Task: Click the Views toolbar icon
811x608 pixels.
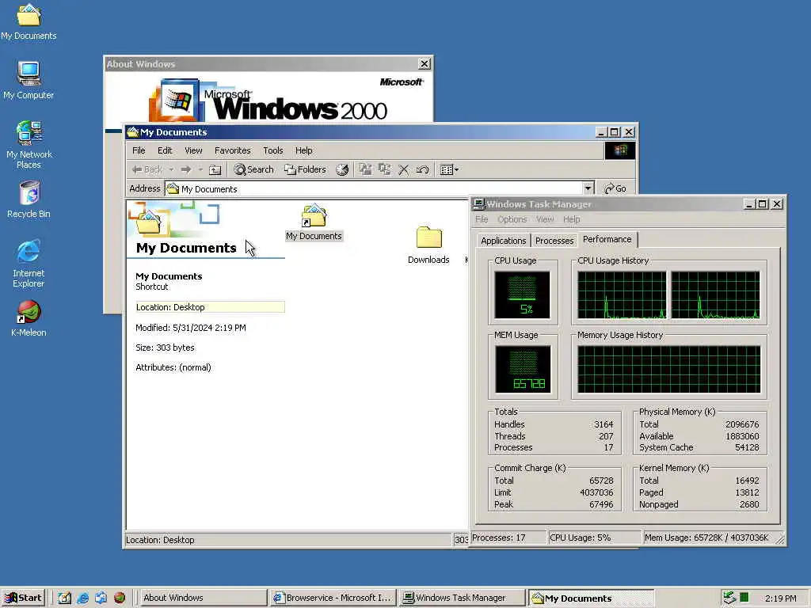Action: tap(447, 169)
